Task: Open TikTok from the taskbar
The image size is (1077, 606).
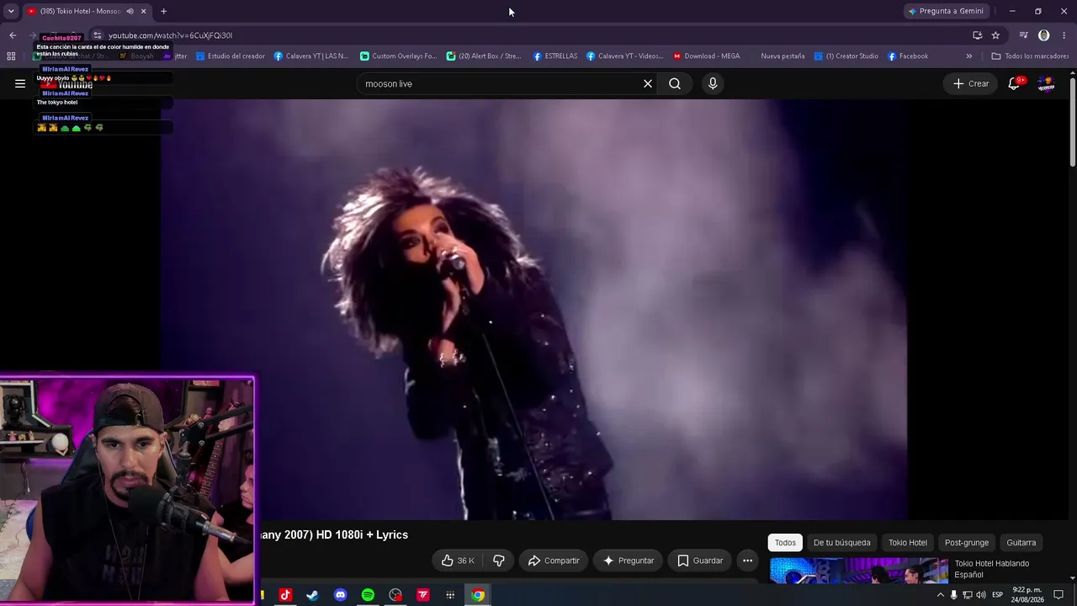Action: click(x=284, y=595)
